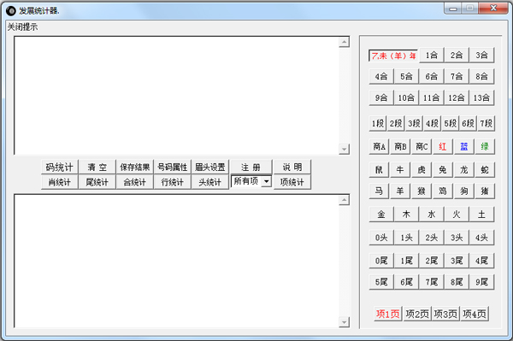Select the 马 zodiac button

click(379, 191)
